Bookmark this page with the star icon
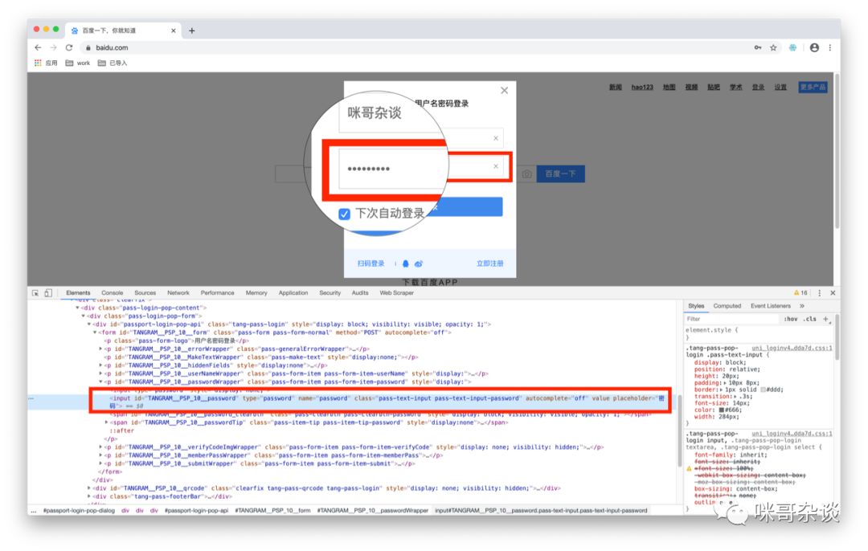868x551 pixels. (773, 47)
